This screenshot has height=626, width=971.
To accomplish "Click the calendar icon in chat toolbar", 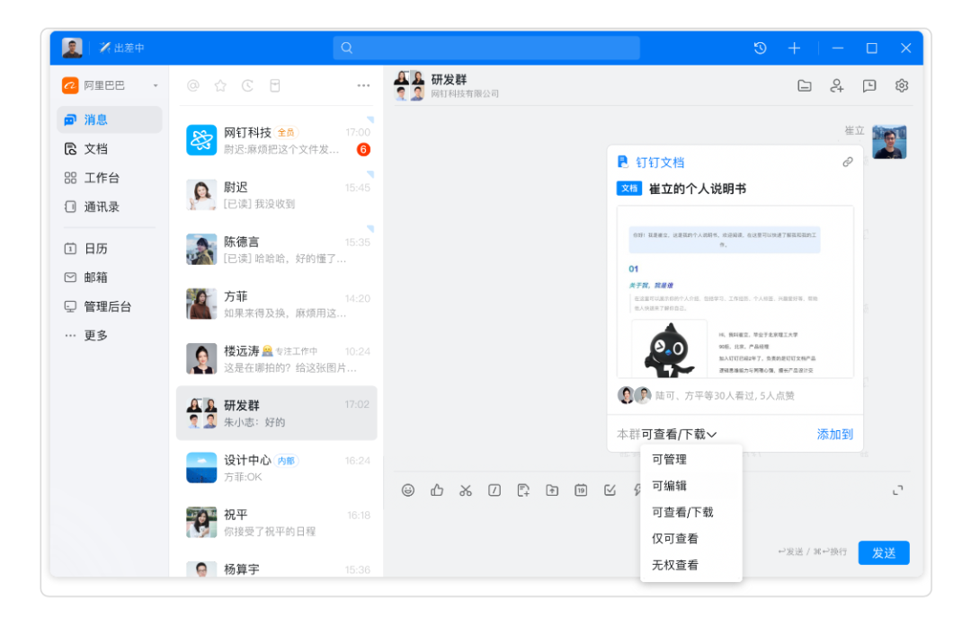I will (x=581, y=489).
